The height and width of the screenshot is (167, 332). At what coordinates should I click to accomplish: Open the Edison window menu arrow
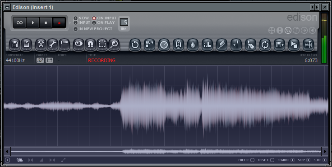click(x=7, y=7)
